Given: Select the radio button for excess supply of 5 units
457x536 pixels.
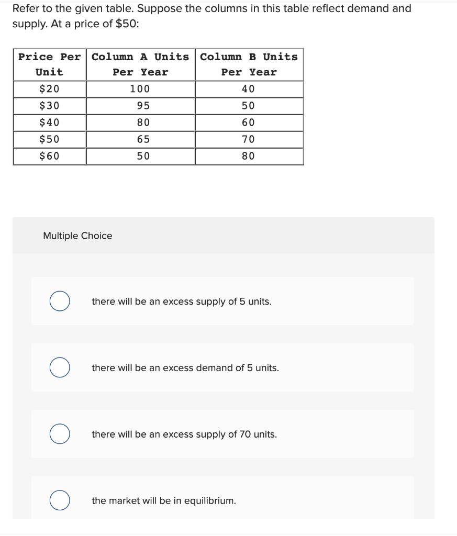Looking at the screenshot, I should pos(59,301).
